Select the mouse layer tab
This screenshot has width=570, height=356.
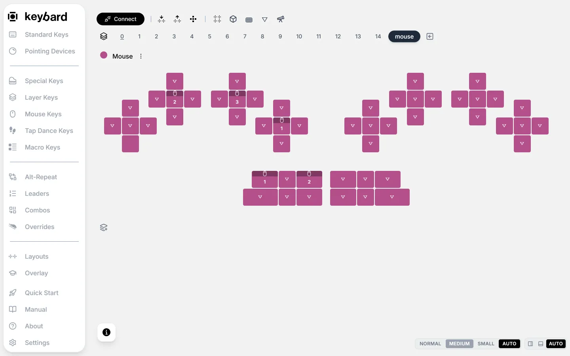click(x=404, y=36)
